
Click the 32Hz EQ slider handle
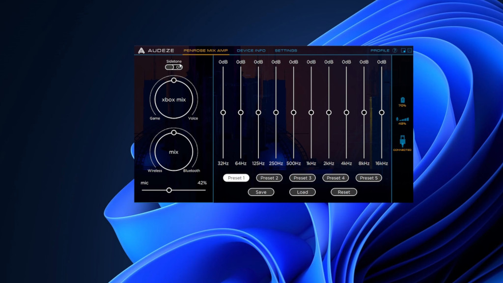223,113
